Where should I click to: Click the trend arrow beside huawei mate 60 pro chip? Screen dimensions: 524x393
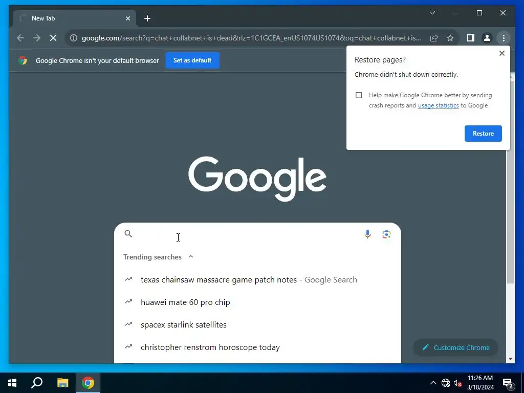click(x=128, y=302)
